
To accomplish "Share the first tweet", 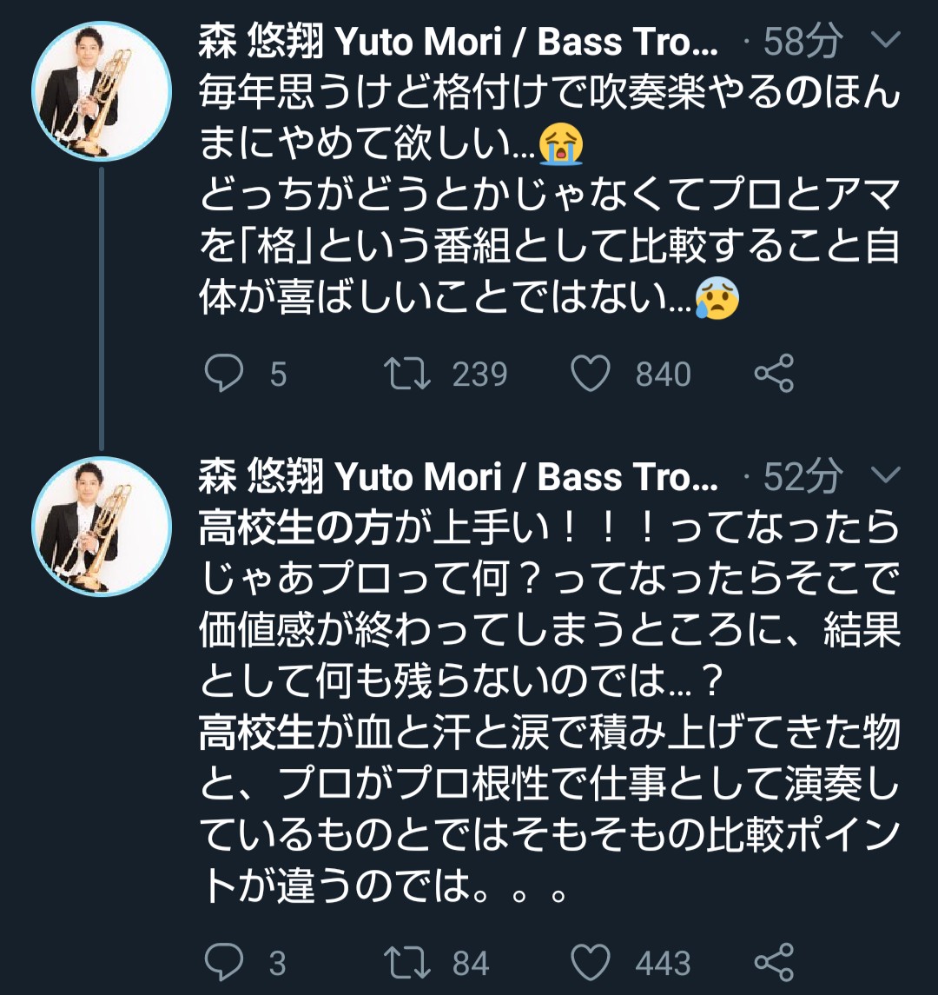I will point(775,373).
